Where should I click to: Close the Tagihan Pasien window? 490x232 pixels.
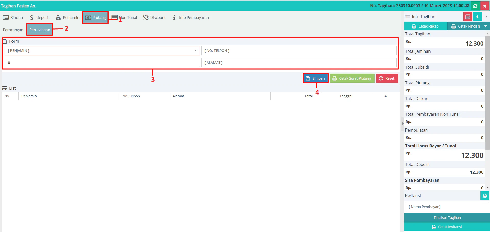pyautogui.click(x=485, y=6)
